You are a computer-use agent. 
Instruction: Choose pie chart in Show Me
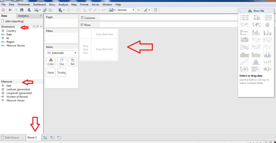point(268,25)
